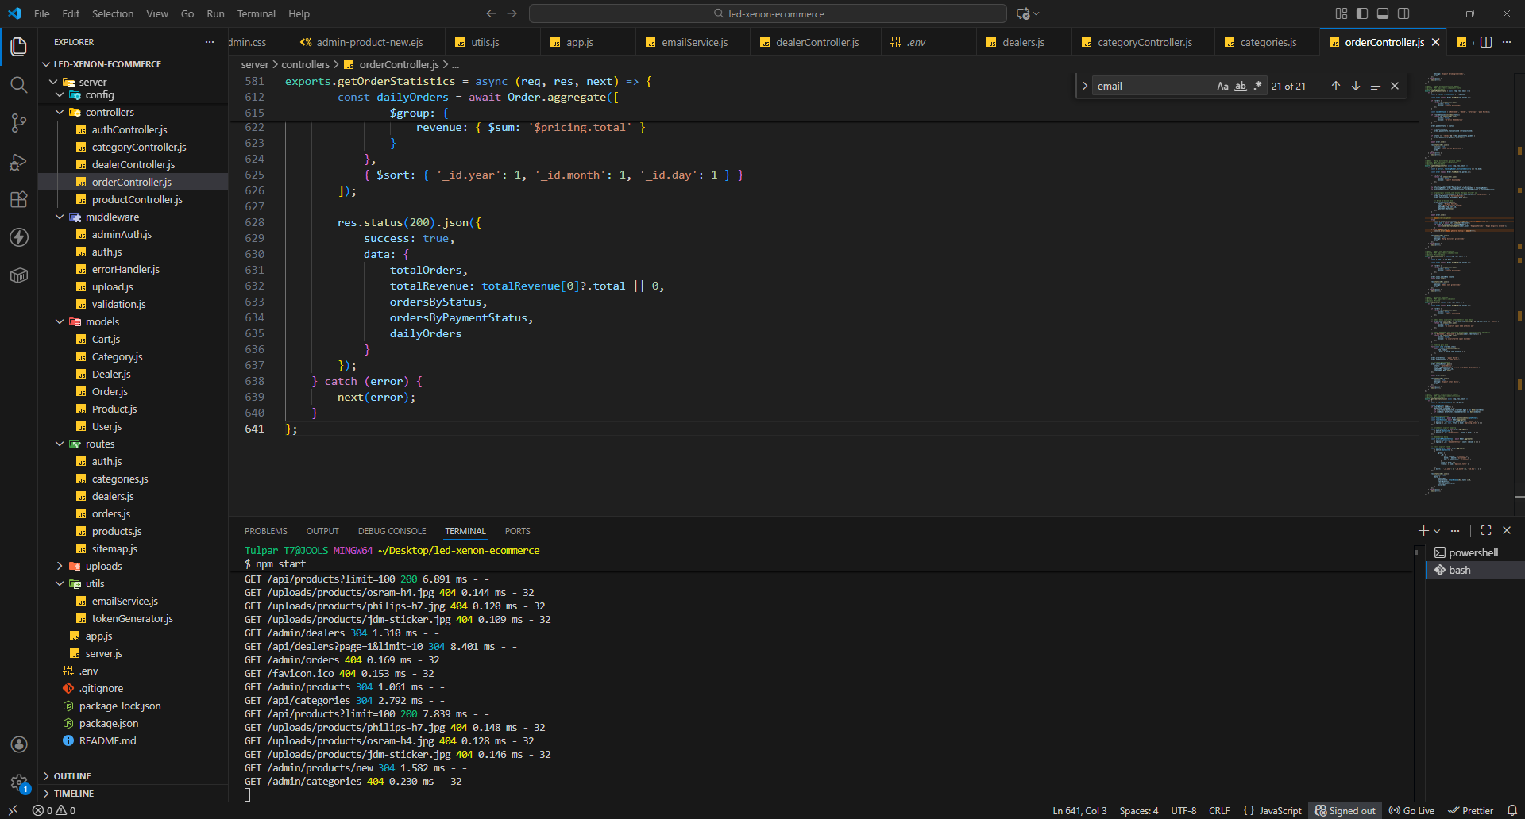Open the Selection menu
The image size is (1525, 819).
pyautogui.click(x=113, y=13)
